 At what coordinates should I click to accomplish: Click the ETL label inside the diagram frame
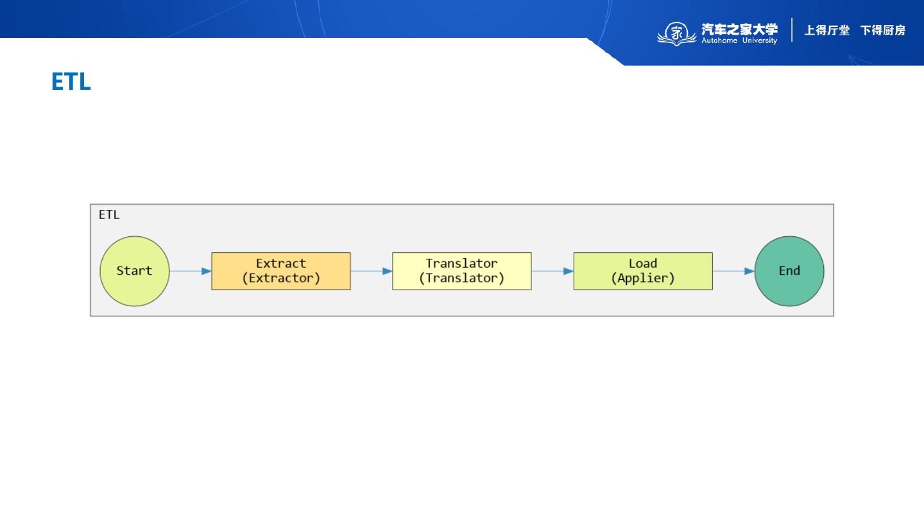109,215
